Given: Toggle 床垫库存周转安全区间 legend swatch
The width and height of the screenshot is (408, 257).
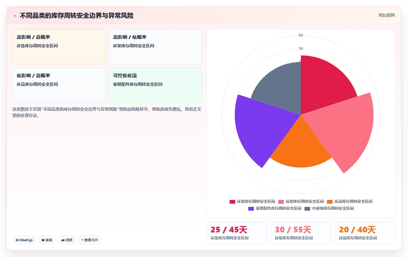Looking at the screenshot, I should tap(232, 202).
